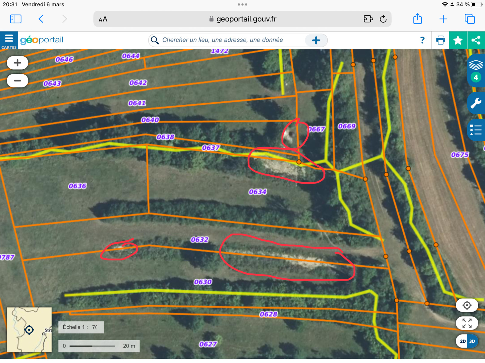Open the map layers stack panel
The width and height of the screenshot is (485, 363).
(x=476, y=65)
